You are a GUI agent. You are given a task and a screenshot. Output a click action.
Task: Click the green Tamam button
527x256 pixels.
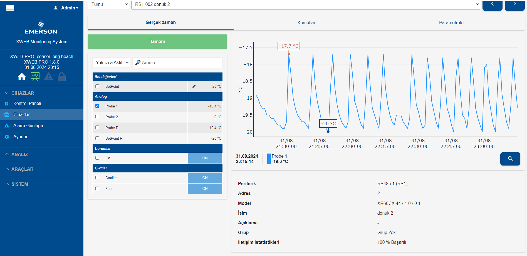[157, 42]
